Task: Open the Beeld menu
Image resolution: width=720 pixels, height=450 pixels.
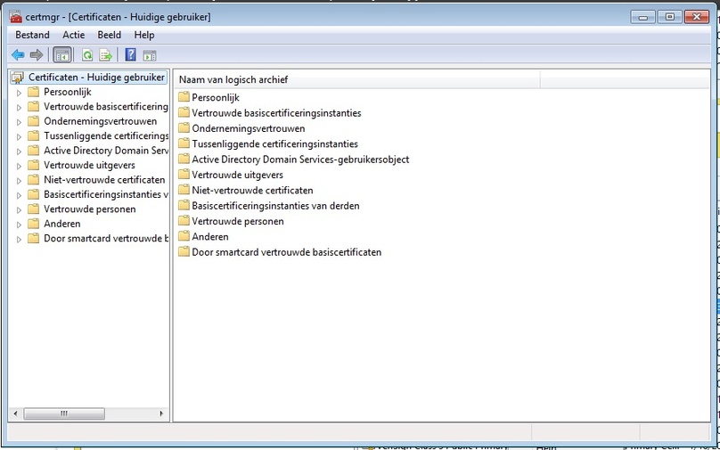Action: pyautogui.click(x=110, y=35)
